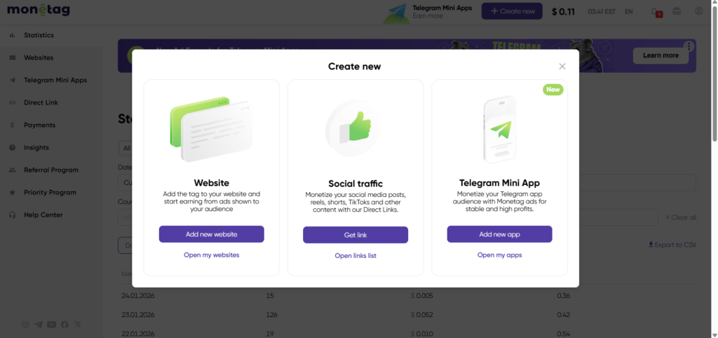Click the 23.01.2026 date cell
718x338 pixels.
(x=138, y=315)
